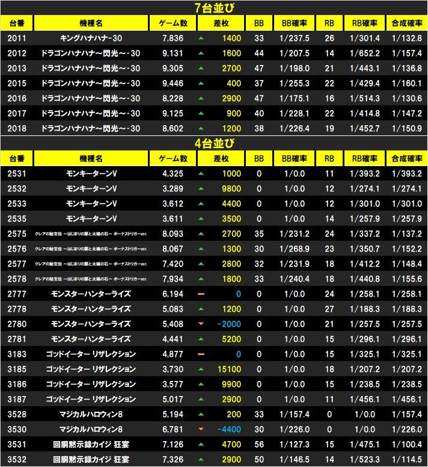This screenshot has width=428, height=467.
Task: Click the green up arrow in row 2532
Action: click(x=201, y=188)
